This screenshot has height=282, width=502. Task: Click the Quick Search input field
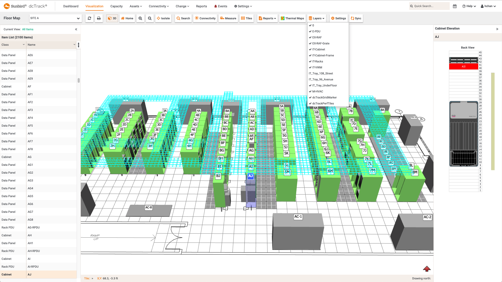pyautogui.click(x=429, y=6)
